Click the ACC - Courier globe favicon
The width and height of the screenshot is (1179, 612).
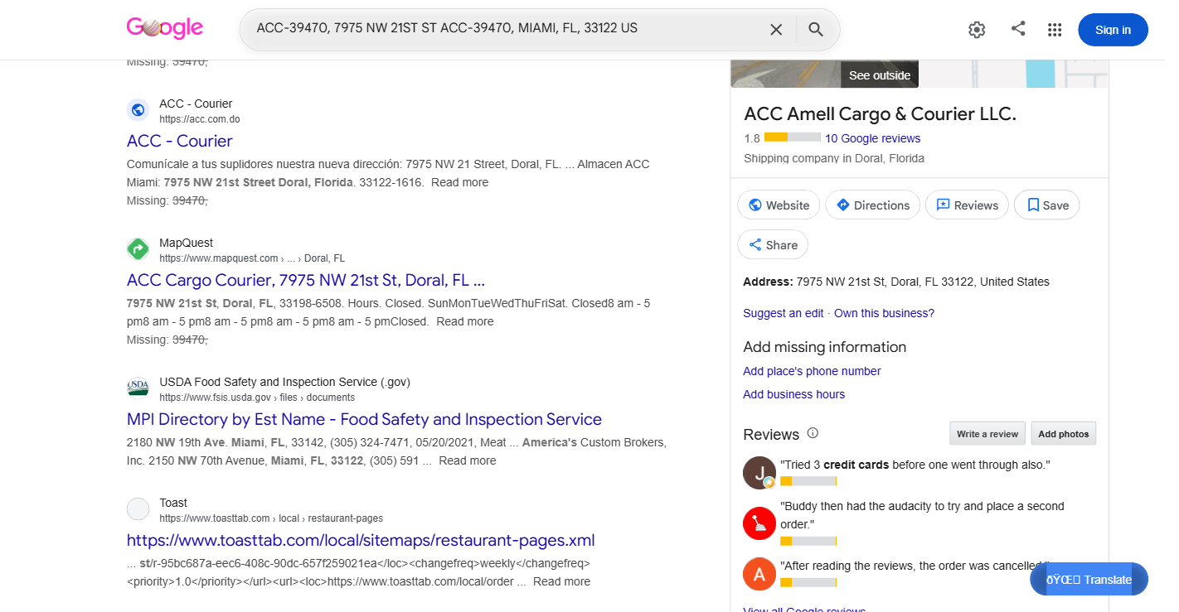138,110
